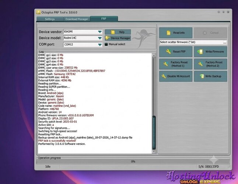Click the 'Platform: mt6768' log line
The image size is (238, 184).
pos(48,109)
